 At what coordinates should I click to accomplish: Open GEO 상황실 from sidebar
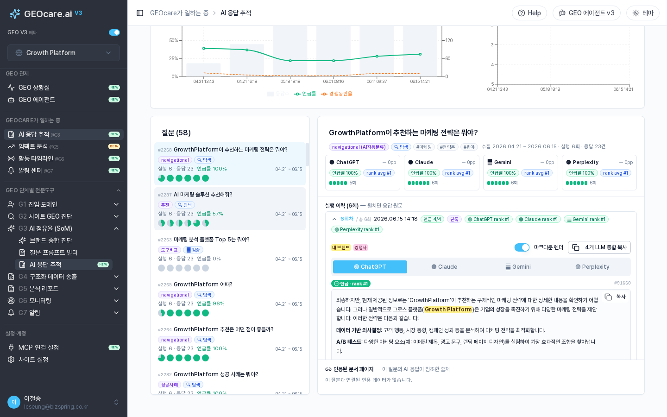pyautogui.click(x=63, y=88)
